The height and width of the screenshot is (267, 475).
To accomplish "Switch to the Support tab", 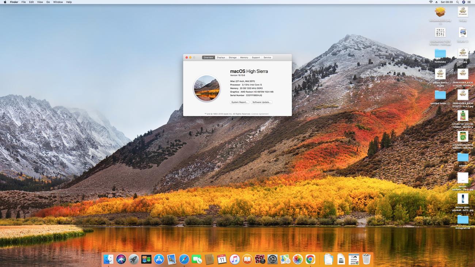I will (x=256, y=57).
